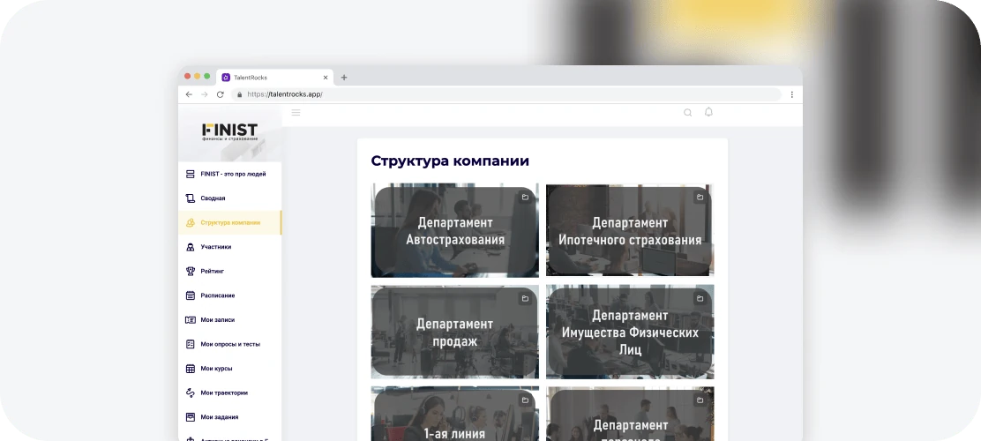The height and width of the screenshot is (441, 981).
Task: Open Рейтинг menu item
Action: (x=229, y=272)
